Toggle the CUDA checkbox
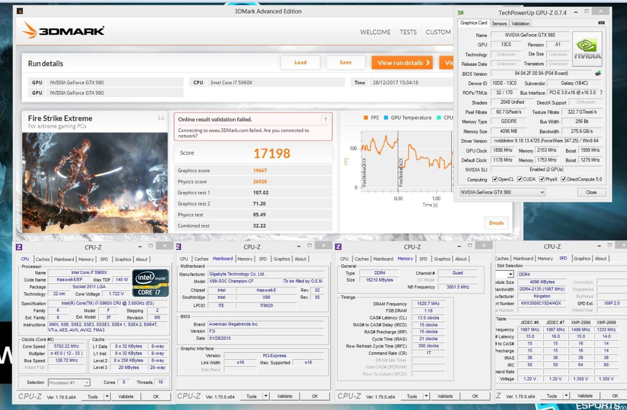The height and width of the screenshot is (410, 627). point(519,179)
